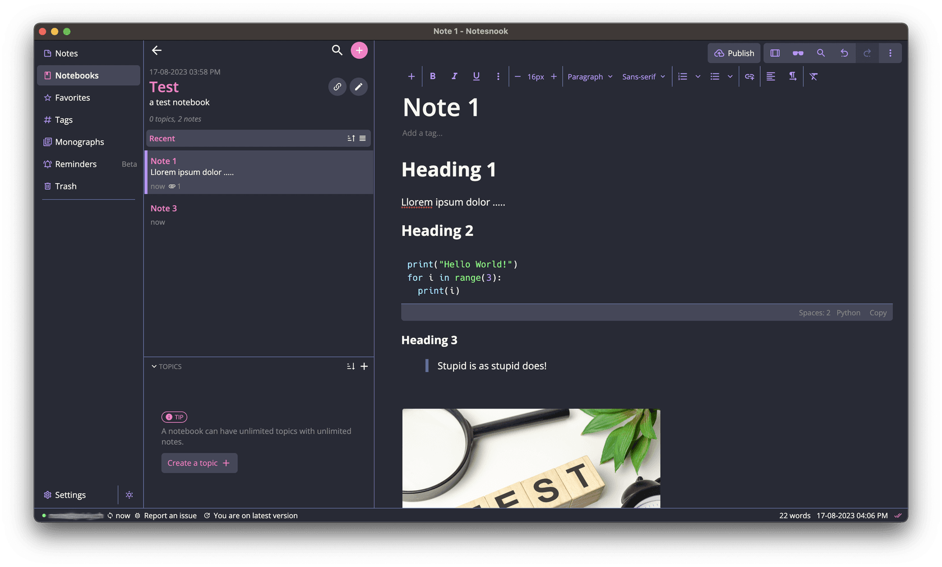
Task: Click the test image in the note
Action: coord(531,458)
